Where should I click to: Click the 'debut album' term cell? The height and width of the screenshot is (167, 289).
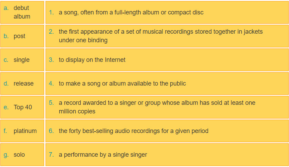click(x=22, y=12)
